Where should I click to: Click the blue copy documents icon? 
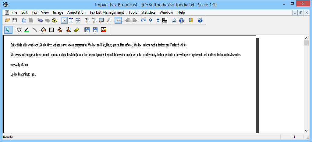click(24, 20)
